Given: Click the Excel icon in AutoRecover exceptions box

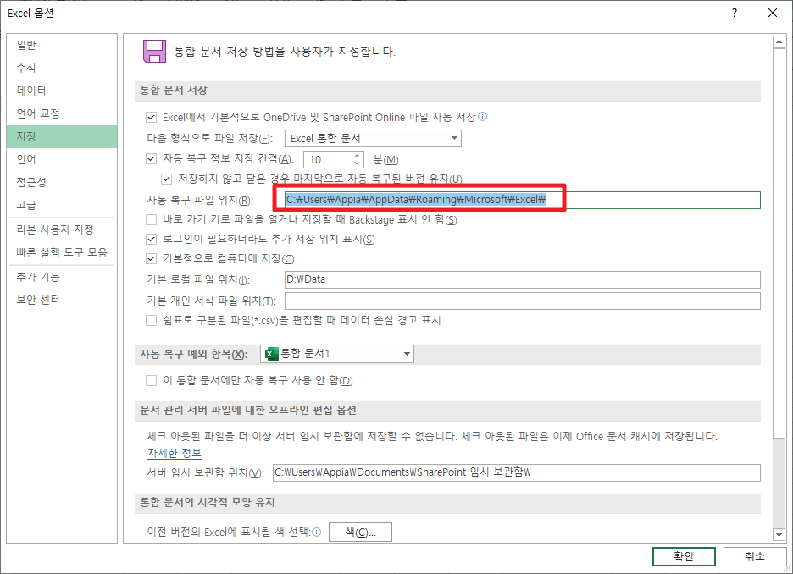Looking at the screenshot, I should [x=272, y=354].
